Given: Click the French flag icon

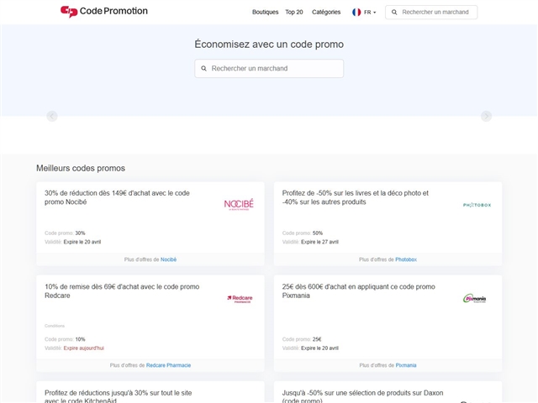Looking at the screenshot, I should [x=356, y=13].
